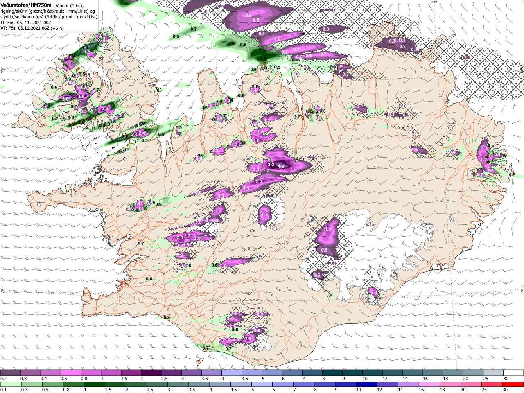524x393 pixels.
Task: Pick the dark purple snow swatch labeled 2
Action: click(151, 373)
